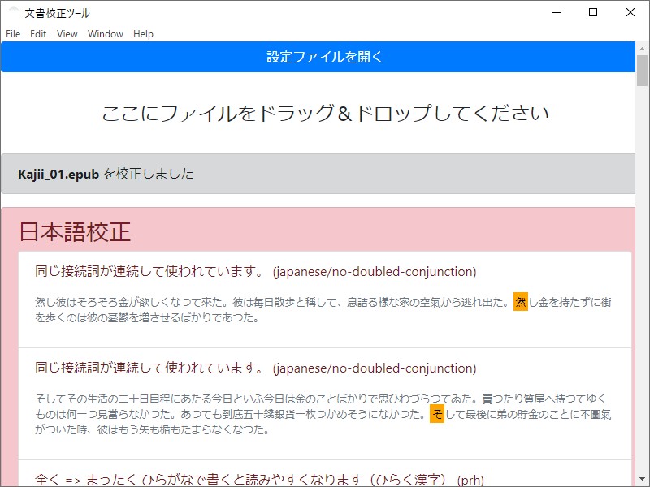
Task: Open the Window menu
Action: coord(105,34)
